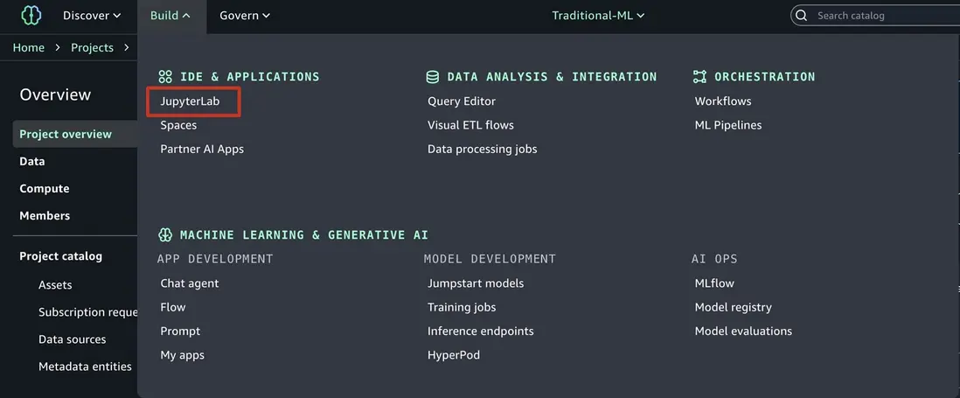
Task: Click the Orchestration section icon
Action: pyautogui.click(x=699, y=77)
